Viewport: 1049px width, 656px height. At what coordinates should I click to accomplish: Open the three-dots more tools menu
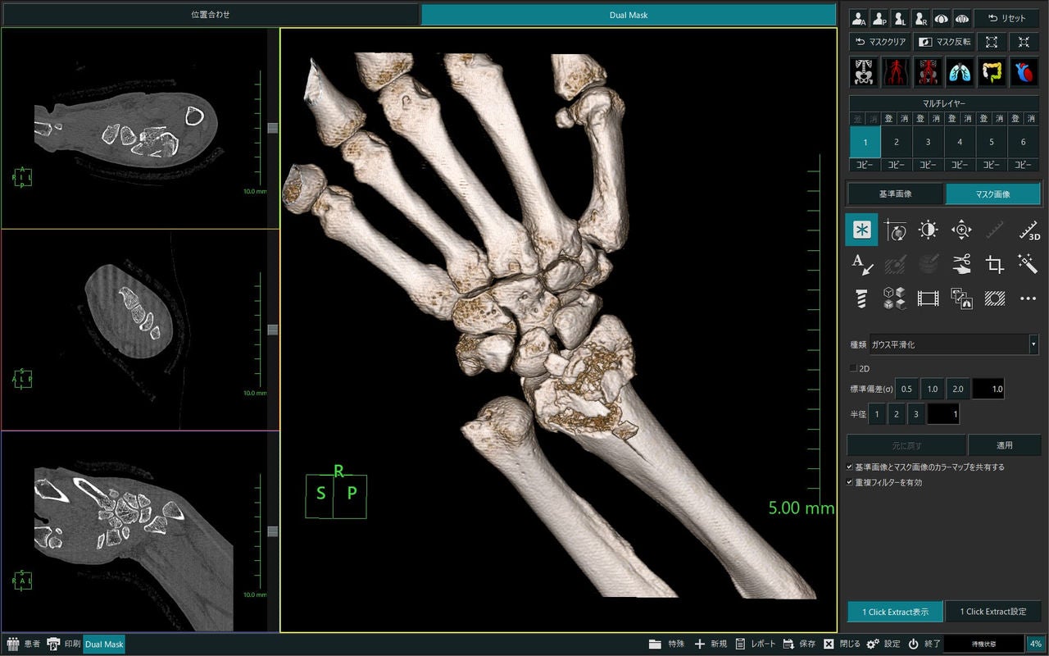pos(1028,298)
